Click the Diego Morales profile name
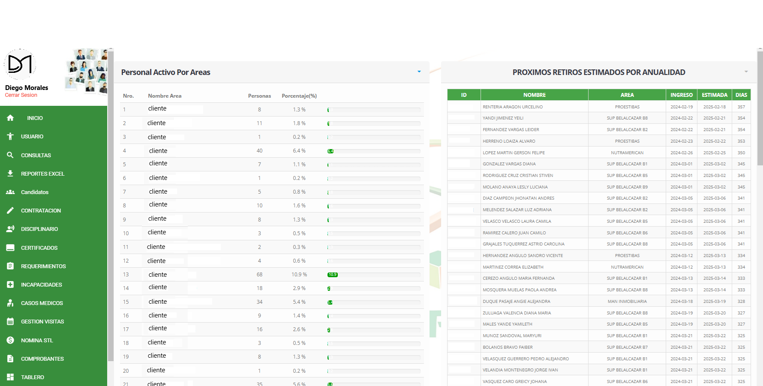Image resolution: width=763 pixels, height=386 pixels. pyautogui.click(x=27, y=88)
